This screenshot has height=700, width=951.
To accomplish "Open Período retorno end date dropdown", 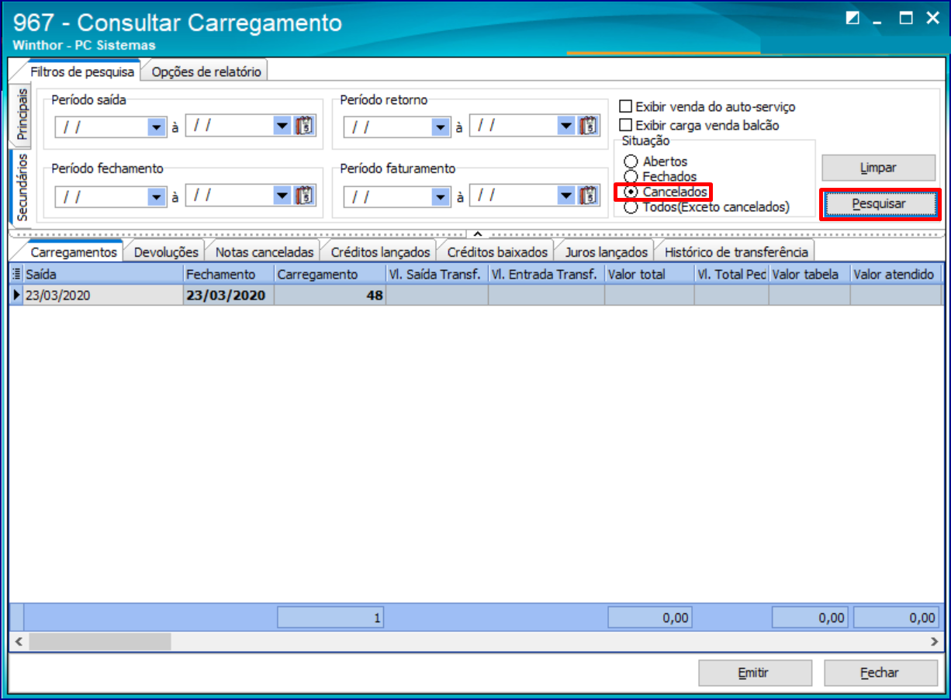I will (567, 126).
